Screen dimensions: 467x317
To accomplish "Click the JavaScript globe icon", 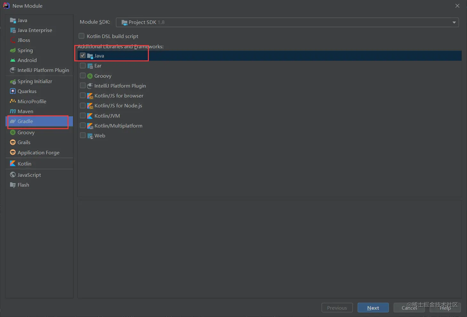I will pos(13,175).
